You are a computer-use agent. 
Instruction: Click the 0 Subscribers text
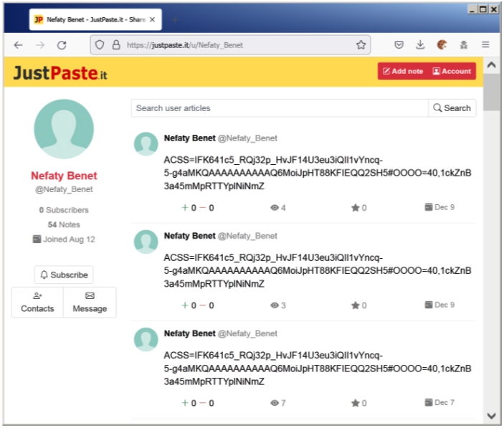[x=64, y=210]
